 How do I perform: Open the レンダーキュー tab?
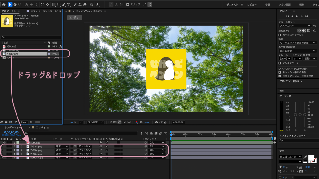point(12,128)
